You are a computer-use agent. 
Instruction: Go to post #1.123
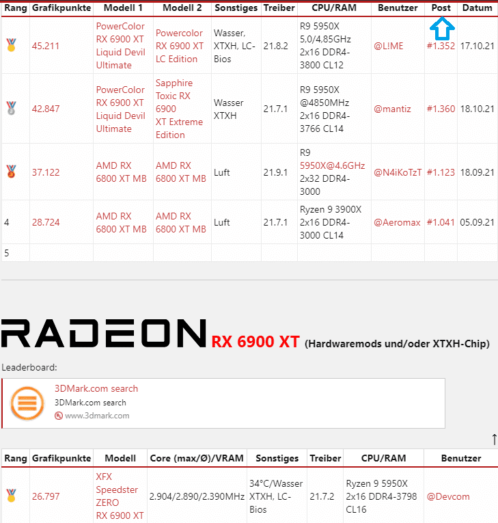pyautogui.click(x=441, y=172)
